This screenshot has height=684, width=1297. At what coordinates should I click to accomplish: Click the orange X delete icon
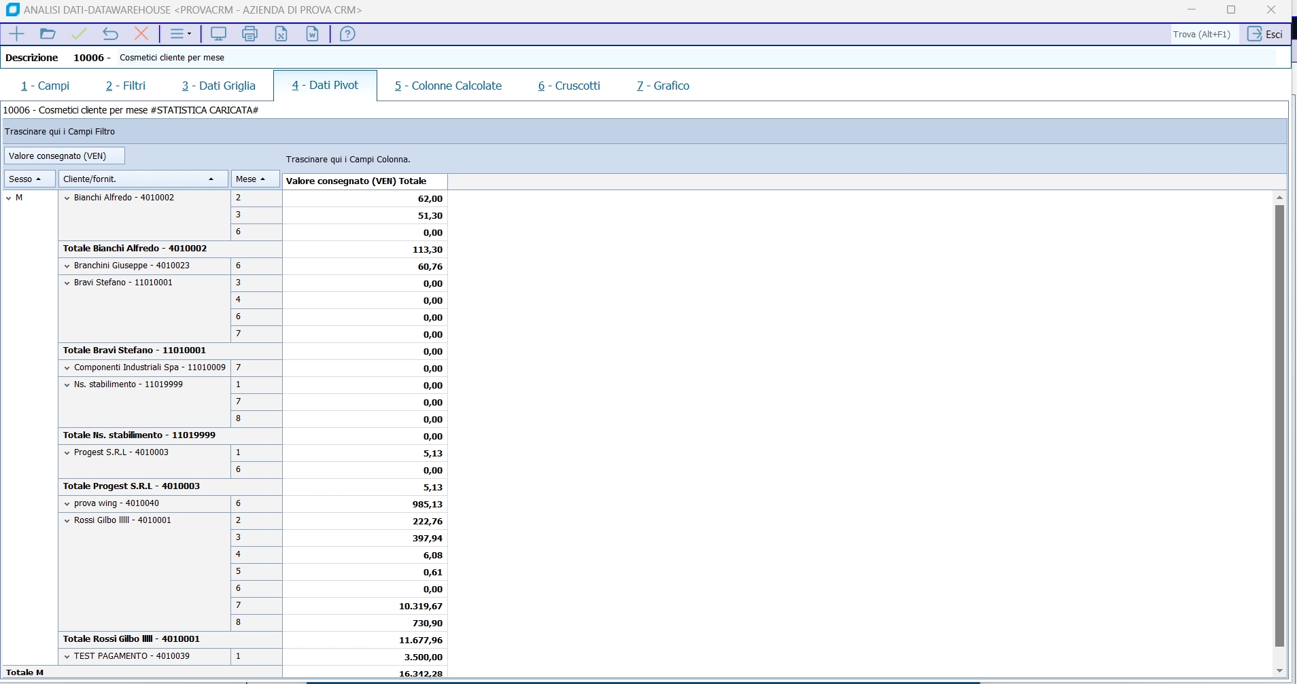coord(141,34)
